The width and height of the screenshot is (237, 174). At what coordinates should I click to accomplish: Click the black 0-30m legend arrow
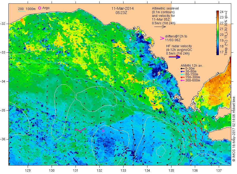click(x=182, y=69)
